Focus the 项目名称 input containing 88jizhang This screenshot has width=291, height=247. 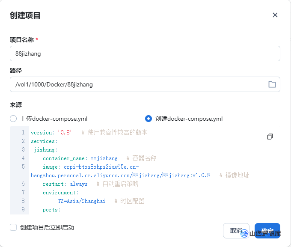coord(145,54)
